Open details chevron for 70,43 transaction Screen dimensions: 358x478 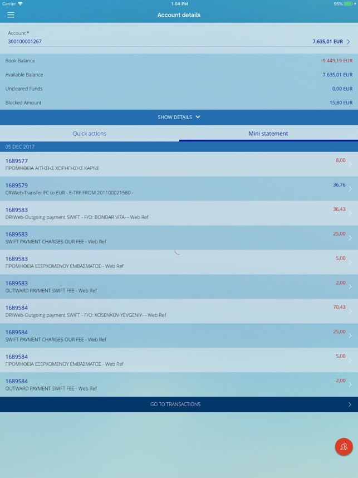(x=350, y=311)
